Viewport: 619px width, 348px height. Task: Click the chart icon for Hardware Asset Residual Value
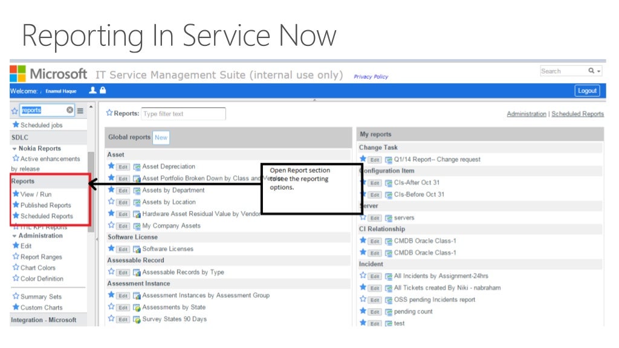coord(137,214)
